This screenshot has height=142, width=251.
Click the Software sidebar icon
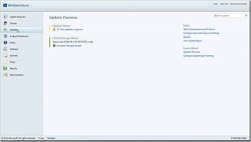[5, 49]
